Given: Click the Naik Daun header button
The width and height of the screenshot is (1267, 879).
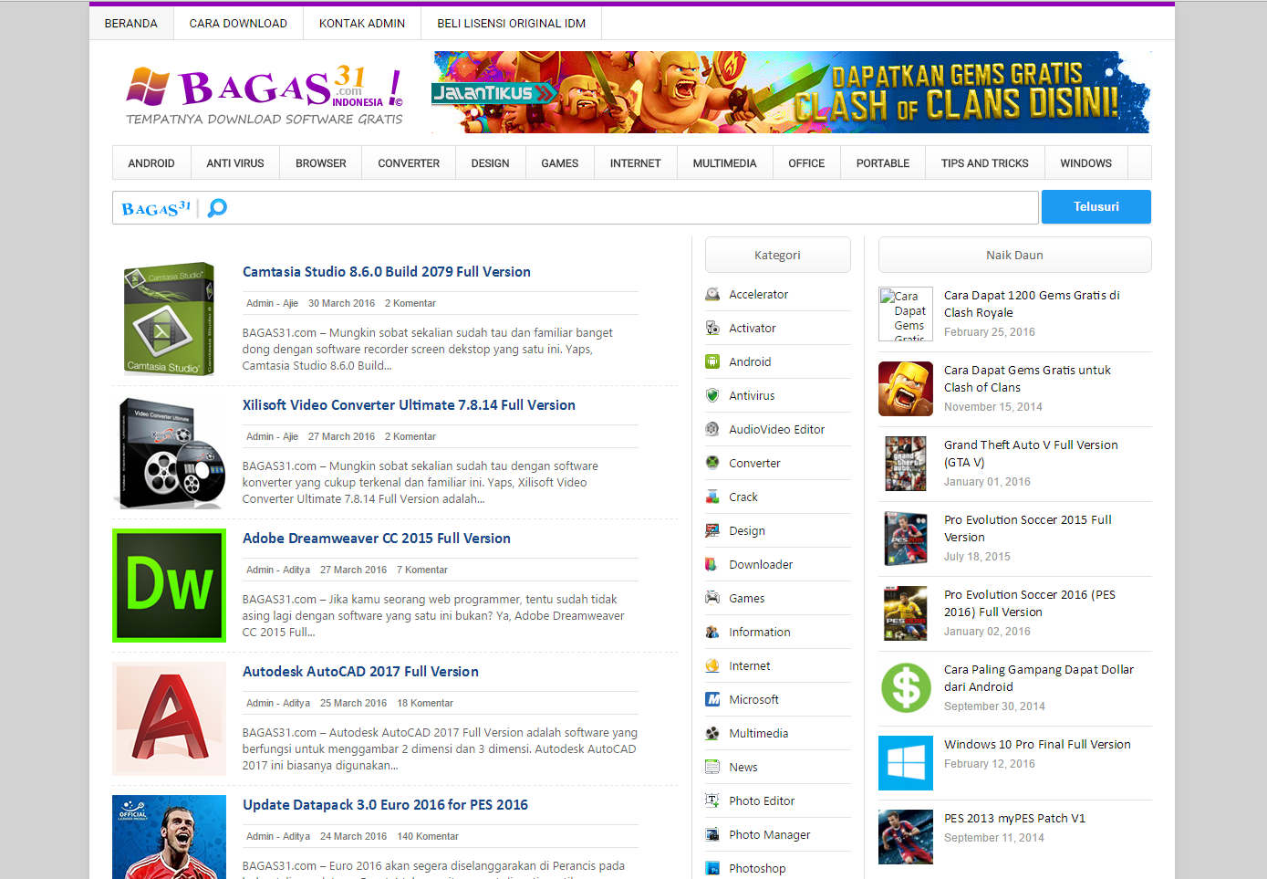Looking at the screenshot, I should click(x=1014, y=256).
